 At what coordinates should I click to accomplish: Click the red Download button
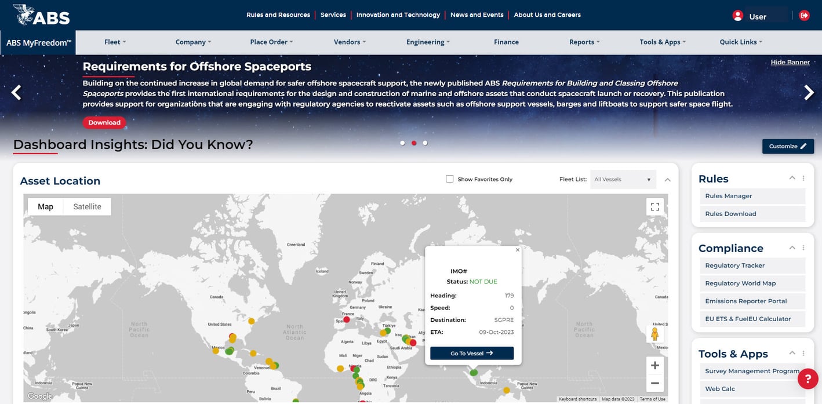click(x=104, y=122)
